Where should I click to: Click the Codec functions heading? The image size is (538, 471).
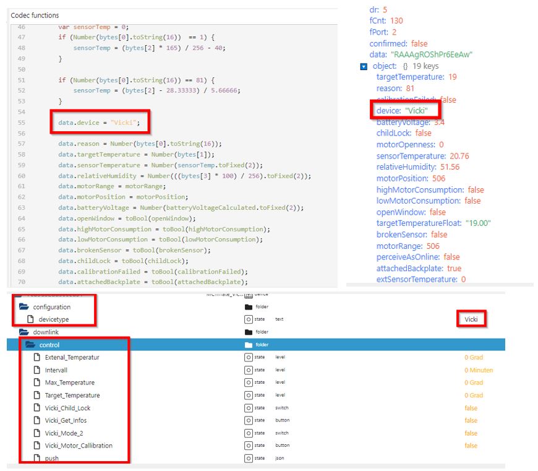[x=35, y=15]
